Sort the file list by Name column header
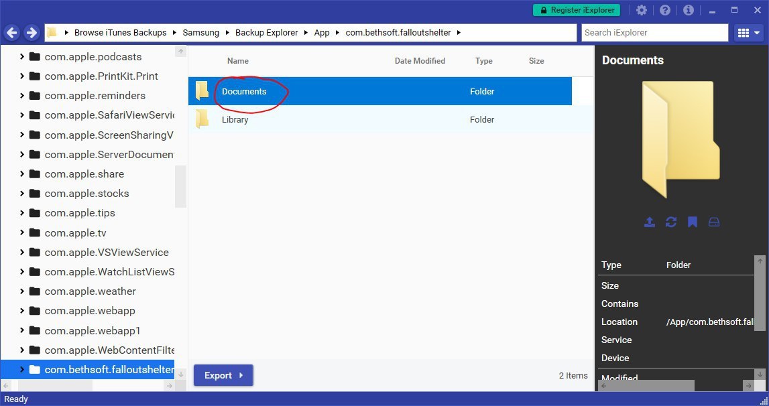The height and width of the screenshot is (406, 769). point(238,61)
